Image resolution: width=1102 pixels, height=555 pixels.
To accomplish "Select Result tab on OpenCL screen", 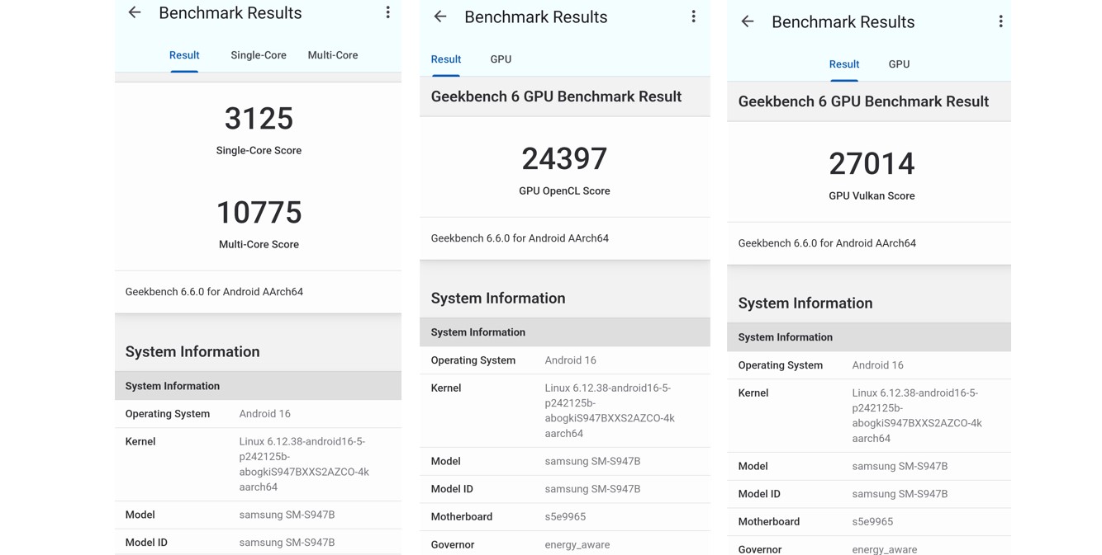I will (x=446, y=59).
